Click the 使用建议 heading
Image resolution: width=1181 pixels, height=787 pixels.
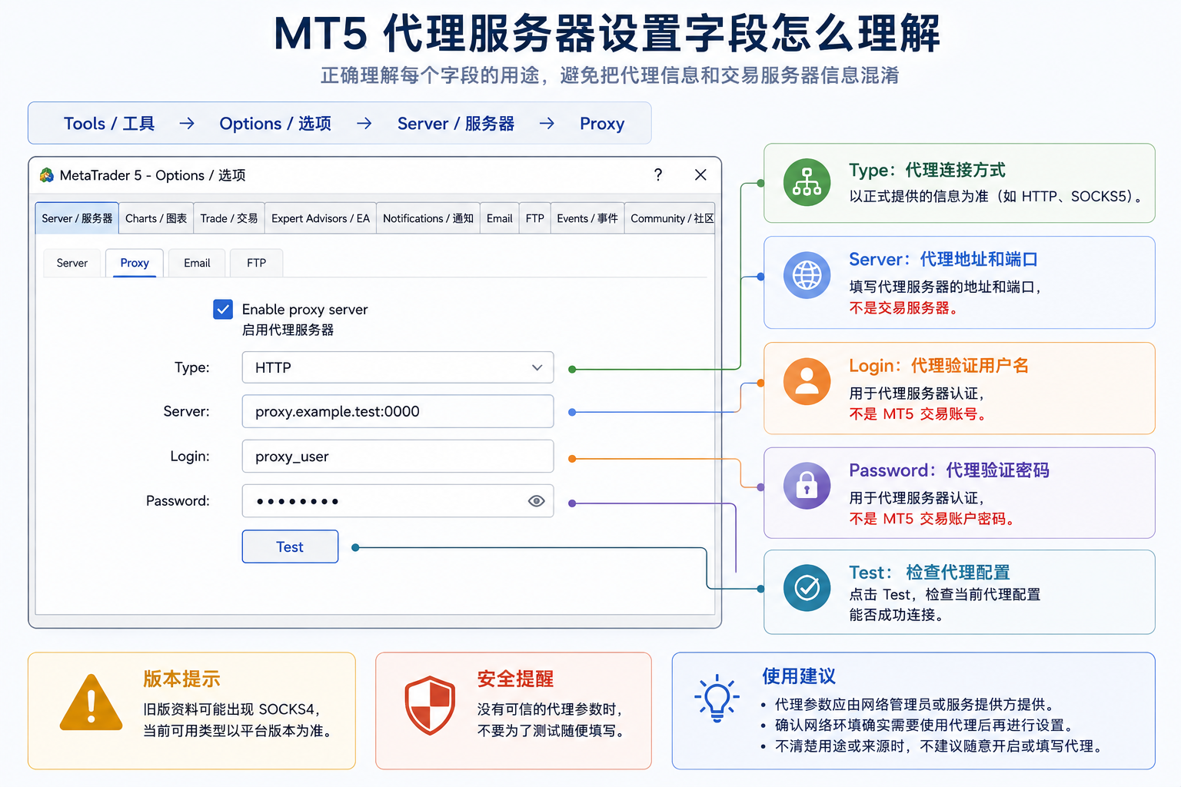point(799,676)
